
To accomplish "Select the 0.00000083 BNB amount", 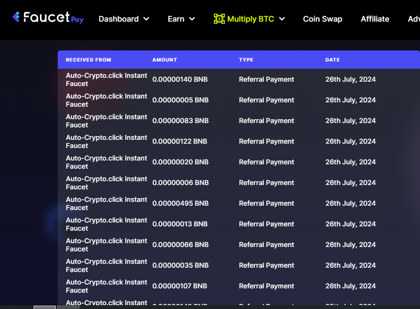I will [180, 121].
